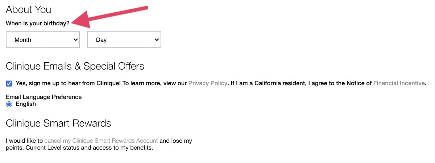The height and width of the screenshot is (163, 435).
Task: Open the Privacy Policy link
Action: (208, 83)
